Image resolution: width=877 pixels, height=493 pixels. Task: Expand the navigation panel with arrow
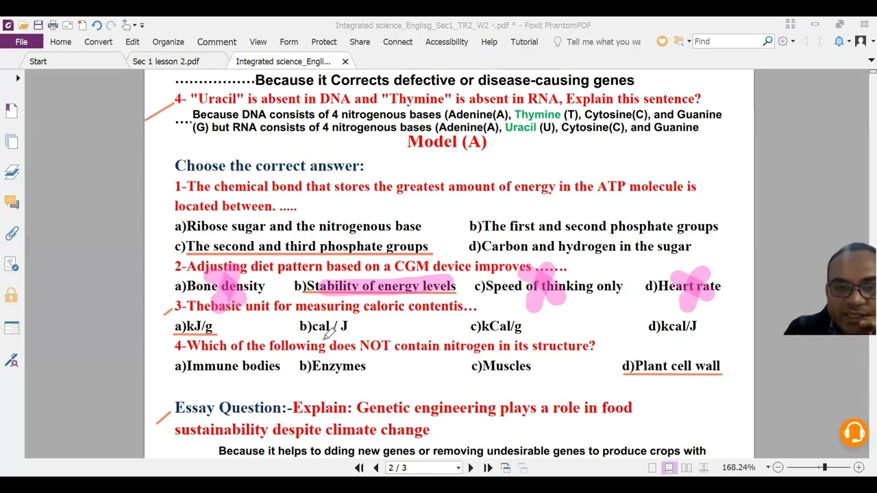point(18,78)
